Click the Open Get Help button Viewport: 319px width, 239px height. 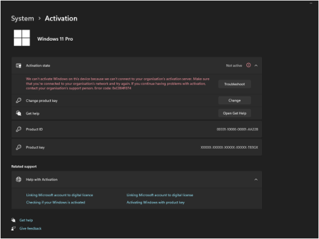(x=234, y=113)
